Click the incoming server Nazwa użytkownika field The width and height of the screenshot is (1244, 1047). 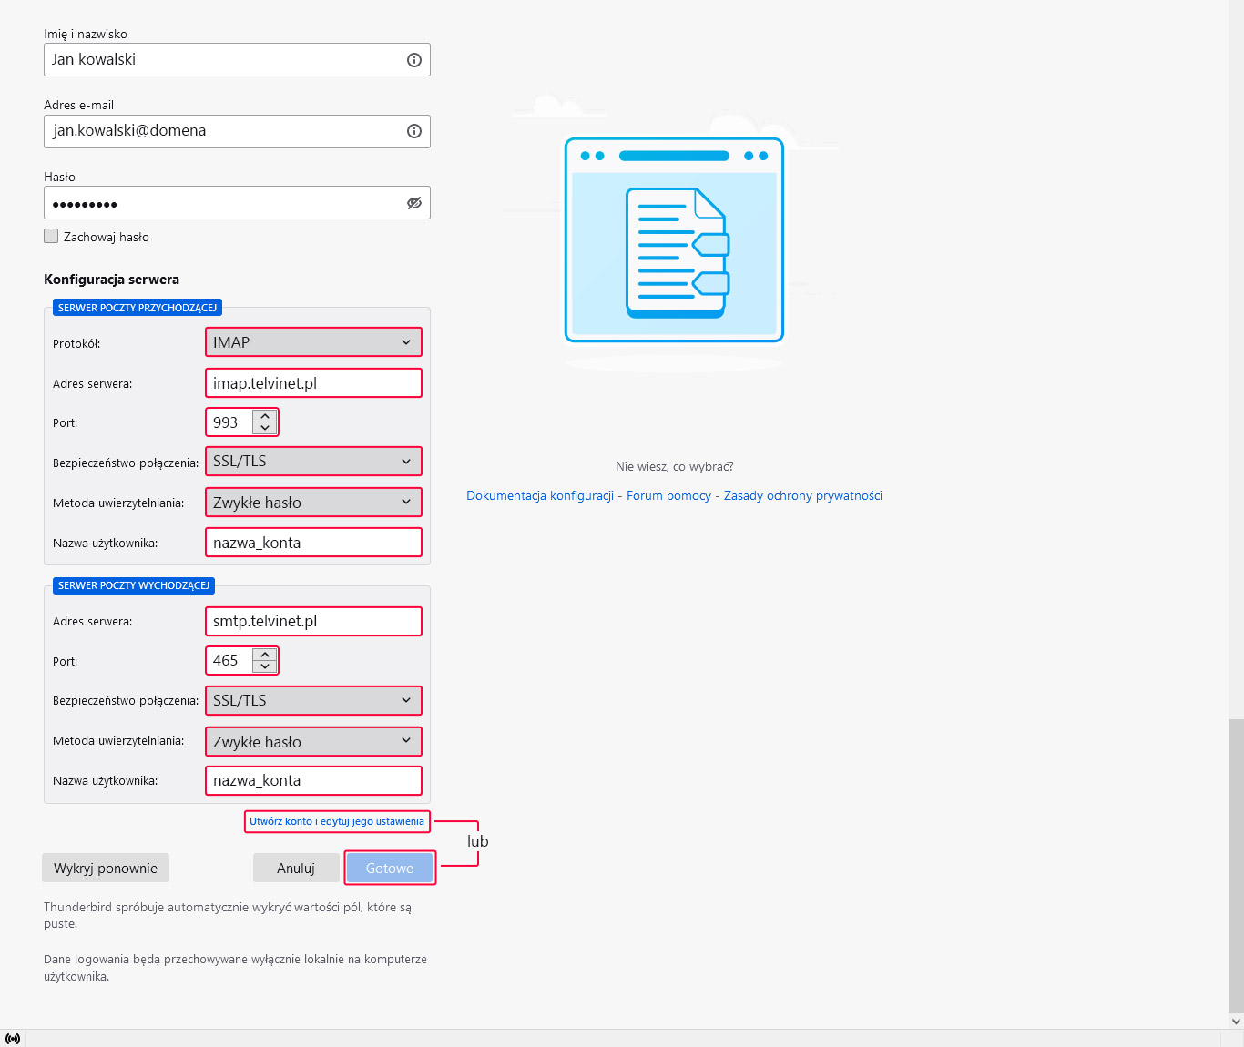313,543
